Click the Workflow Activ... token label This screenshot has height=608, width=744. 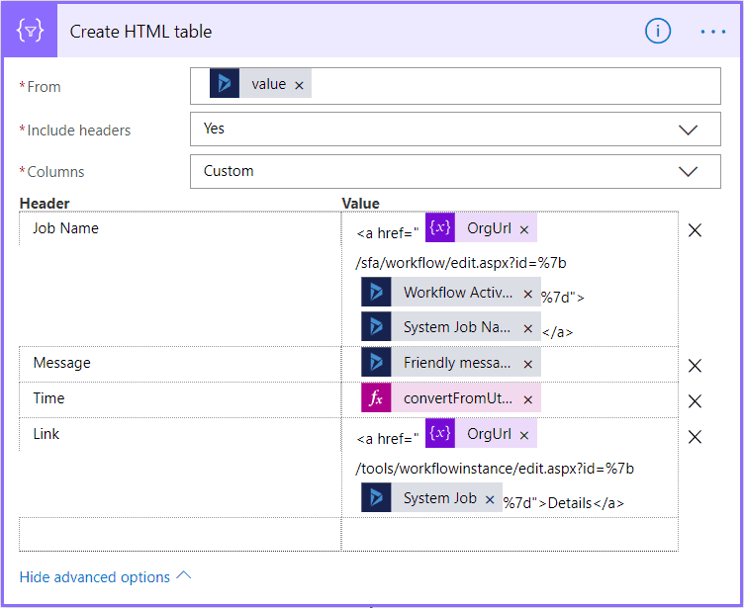(x=458, y=293)
